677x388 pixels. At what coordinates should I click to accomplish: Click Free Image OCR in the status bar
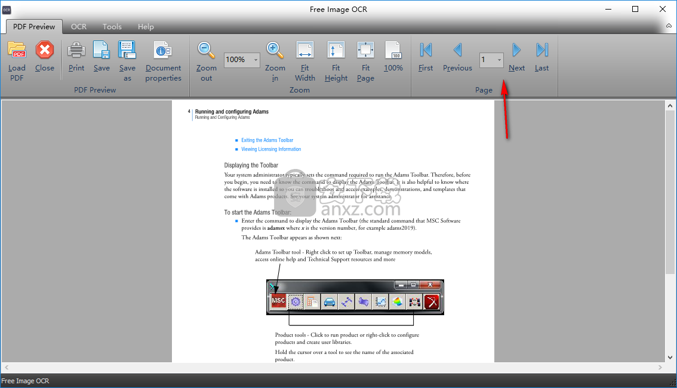click(25, 381)
